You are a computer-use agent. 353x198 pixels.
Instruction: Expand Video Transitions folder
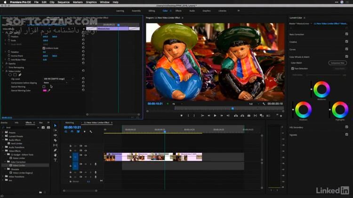[3, 177]
